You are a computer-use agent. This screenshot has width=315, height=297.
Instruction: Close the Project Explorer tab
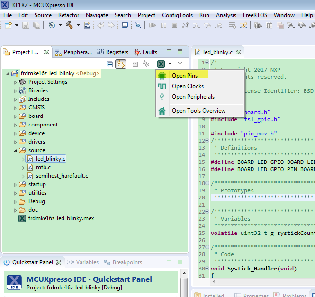click(46, 52)
